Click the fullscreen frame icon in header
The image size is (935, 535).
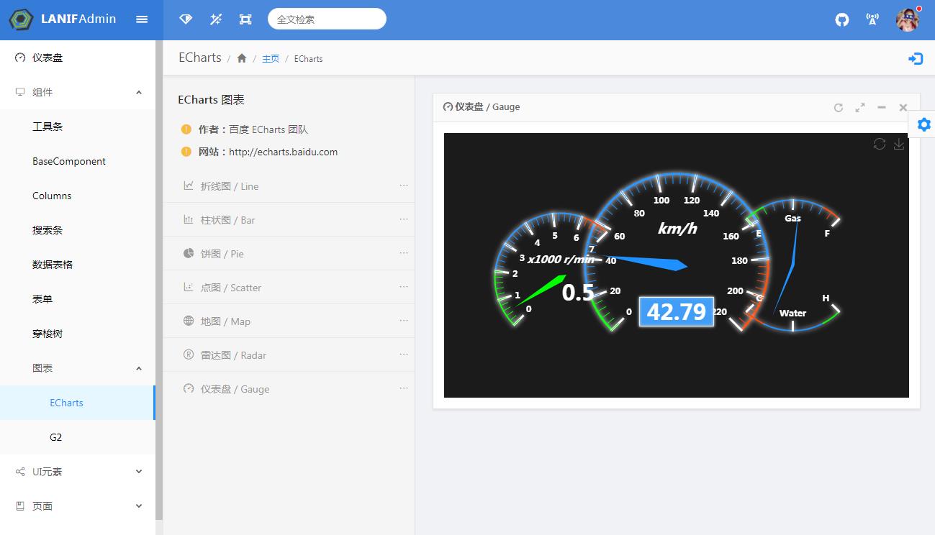pyautogui.click(x=245, y=19)
